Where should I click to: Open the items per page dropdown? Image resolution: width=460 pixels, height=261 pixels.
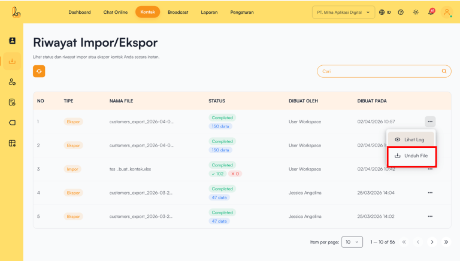pyautogui.click(x=352, y=242)
